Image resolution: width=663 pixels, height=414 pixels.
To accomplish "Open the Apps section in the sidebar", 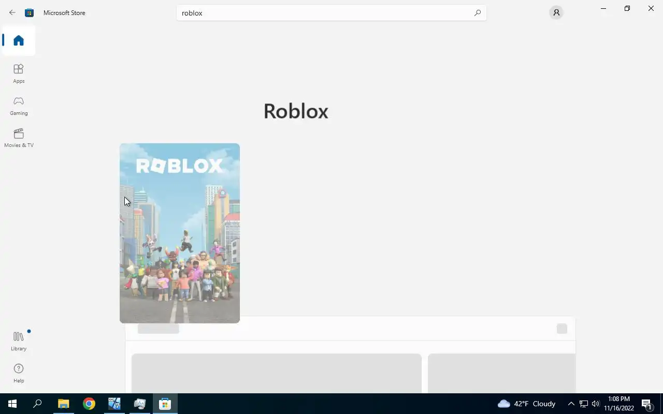I will [x=19, y=73].
